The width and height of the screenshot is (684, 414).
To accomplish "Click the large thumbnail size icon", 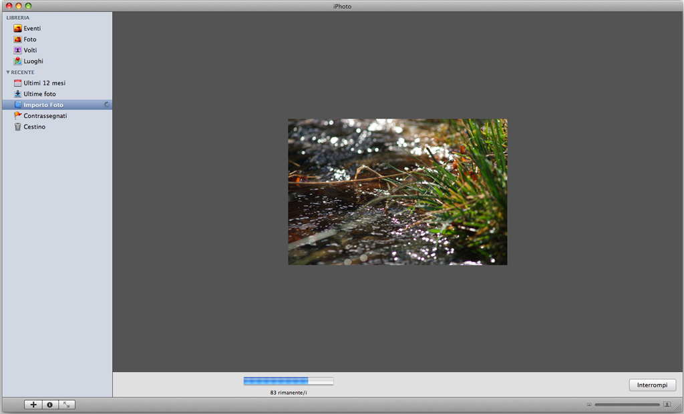I will pyautogui.click(x=667, y=405).
